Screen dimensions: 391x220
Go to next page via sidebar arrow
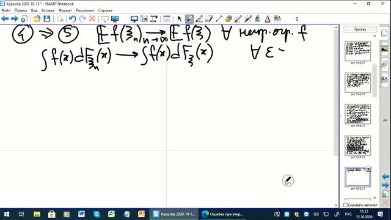click(x=386, y=185)
